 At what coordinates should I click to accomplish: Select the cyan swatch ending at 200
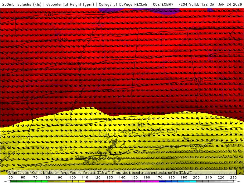coord(193,181)
